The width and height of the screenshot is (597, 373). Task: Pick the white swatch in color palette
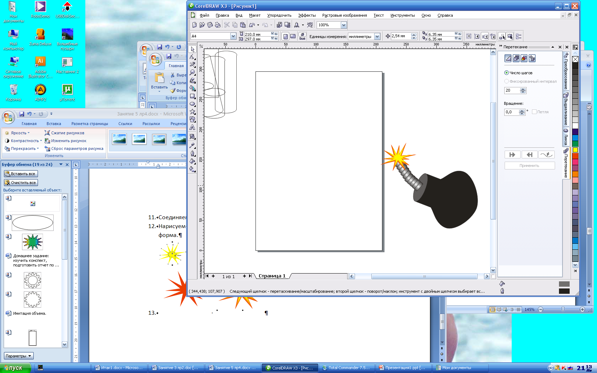click(575, 125)
